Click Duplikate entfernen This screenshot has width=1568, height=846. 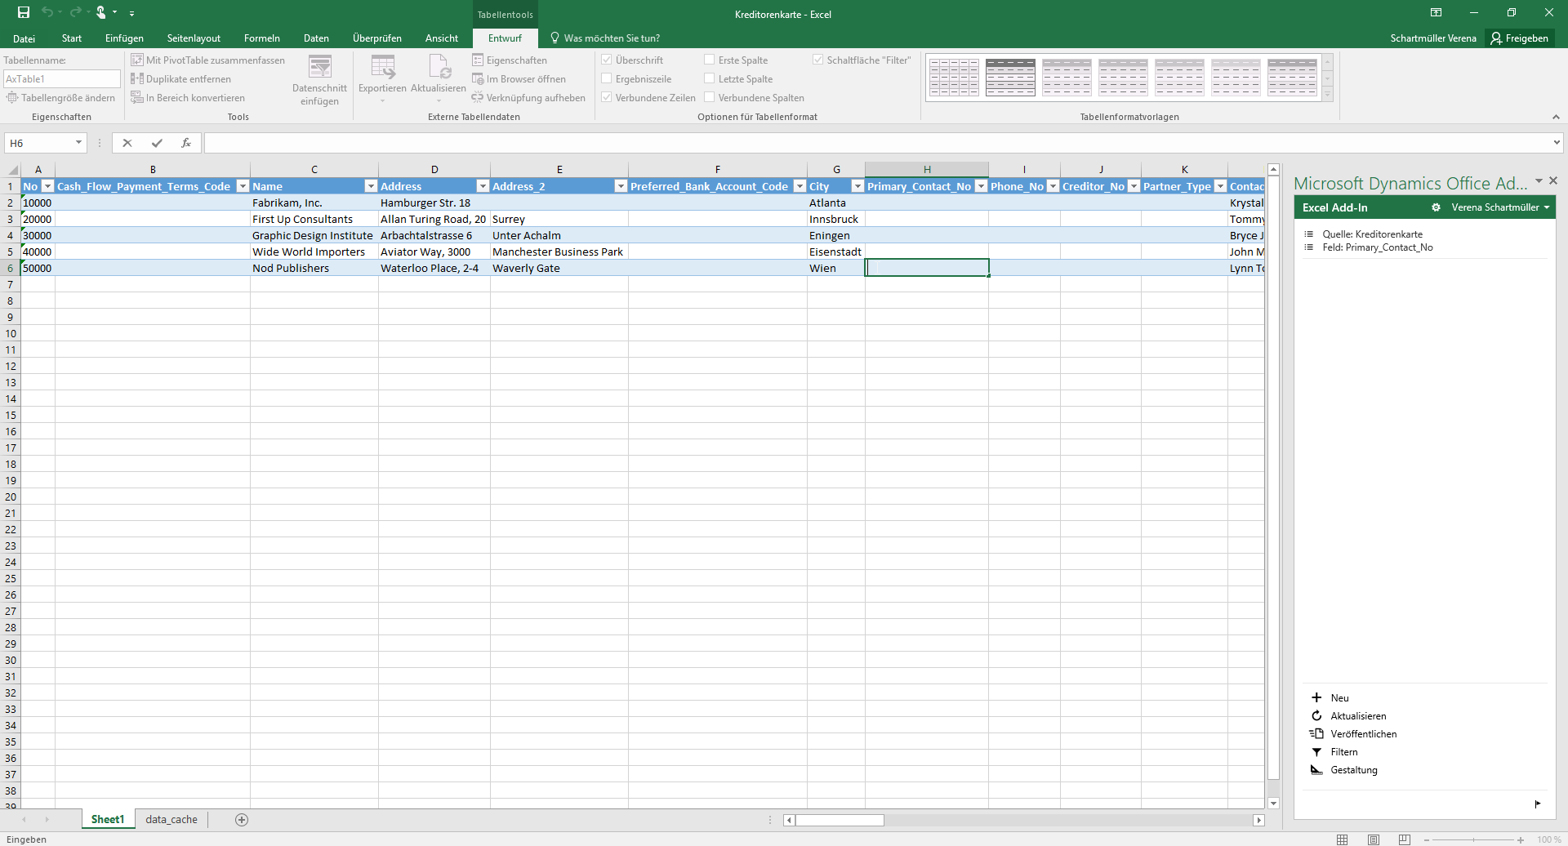180,79
